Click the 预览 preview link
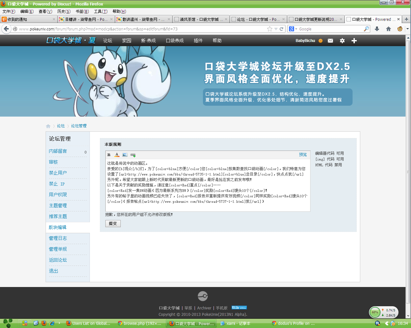The width and height of the screenshot is (411, 328). click(303, 154)
